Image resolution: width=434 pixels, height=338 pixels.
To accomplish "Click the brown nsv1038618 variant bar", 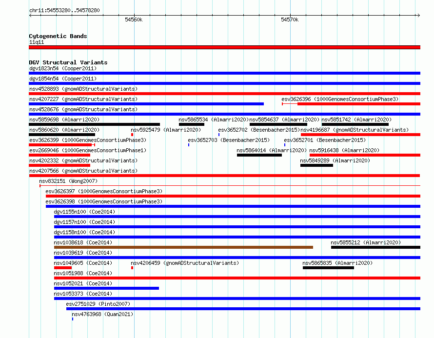I will tap(183, 247).
